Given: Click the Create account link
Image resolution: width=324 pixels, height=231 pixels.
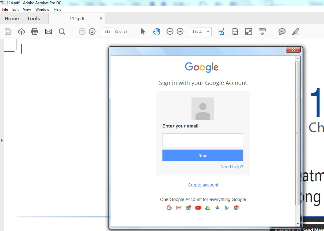Looking at the screenshot, I should click(x=203, y=185).
